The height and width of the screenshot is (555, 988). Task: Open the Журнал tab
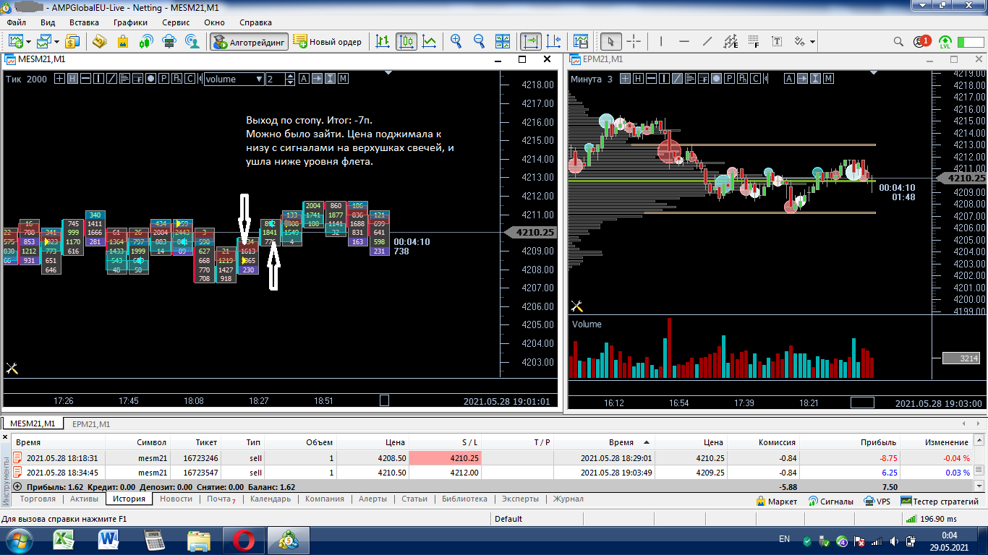coord(568,499)
